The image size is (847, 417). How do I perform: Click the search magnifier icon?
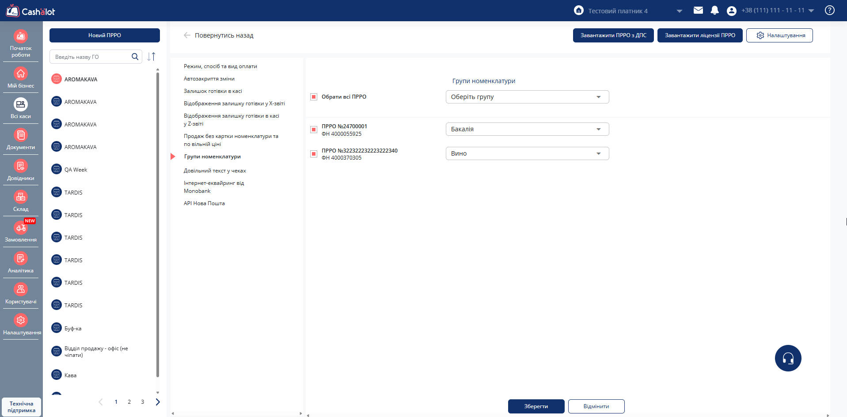135,57
